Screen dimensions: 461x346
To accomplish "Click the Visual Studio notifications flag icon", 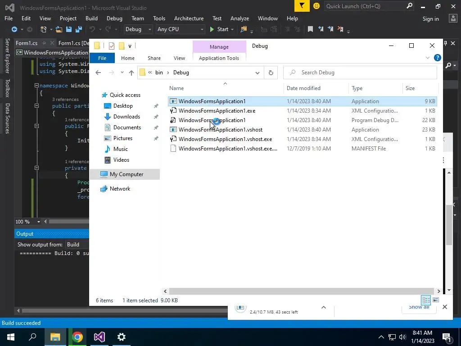I will (302, 6).
